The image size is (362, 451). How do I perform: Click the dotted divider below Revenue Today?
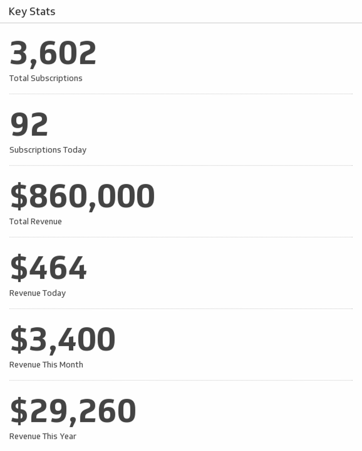(x=181, y=309)
